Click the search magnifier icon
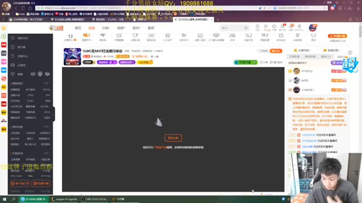This screenshot has width=362, height=203. 246,28
